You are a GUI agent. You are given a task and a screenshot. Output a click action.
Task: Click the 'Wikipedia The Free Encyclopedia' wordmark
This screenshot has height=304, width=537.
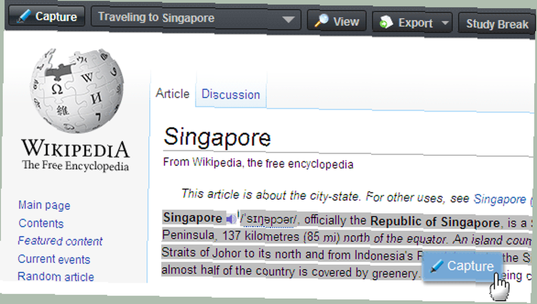(75, 155)
